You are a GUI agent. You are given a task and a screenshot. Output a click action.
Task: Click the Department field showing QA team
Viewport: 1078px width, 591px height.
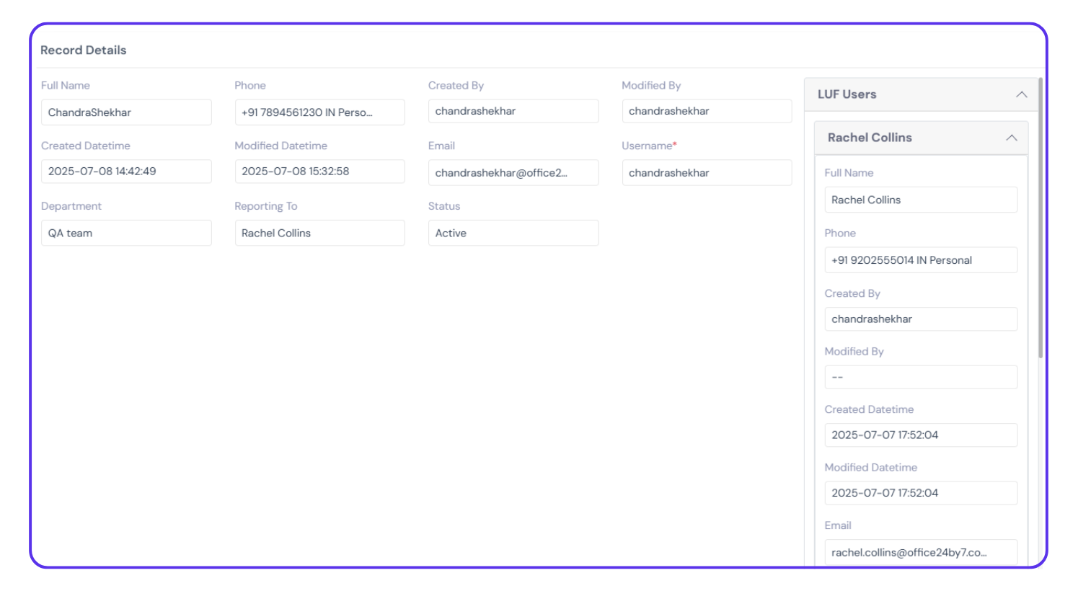(x=126, y=234)
